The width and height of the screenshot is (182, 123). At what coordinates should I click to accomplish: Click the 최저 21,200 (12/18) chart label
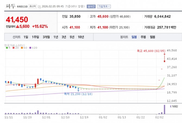78,94
